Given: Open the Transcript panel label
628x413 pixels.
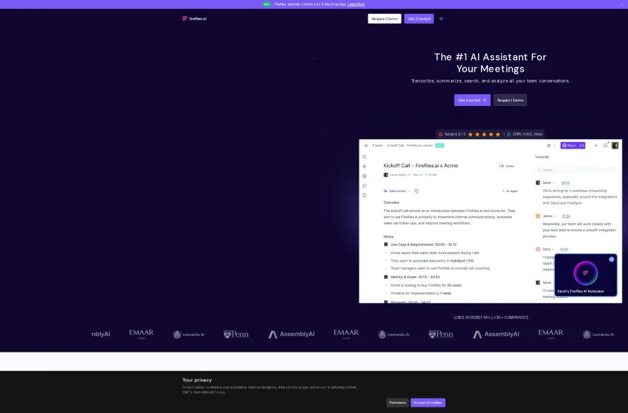Looking at the screenshot, I should pyautogui.click(x=542, y=157).
